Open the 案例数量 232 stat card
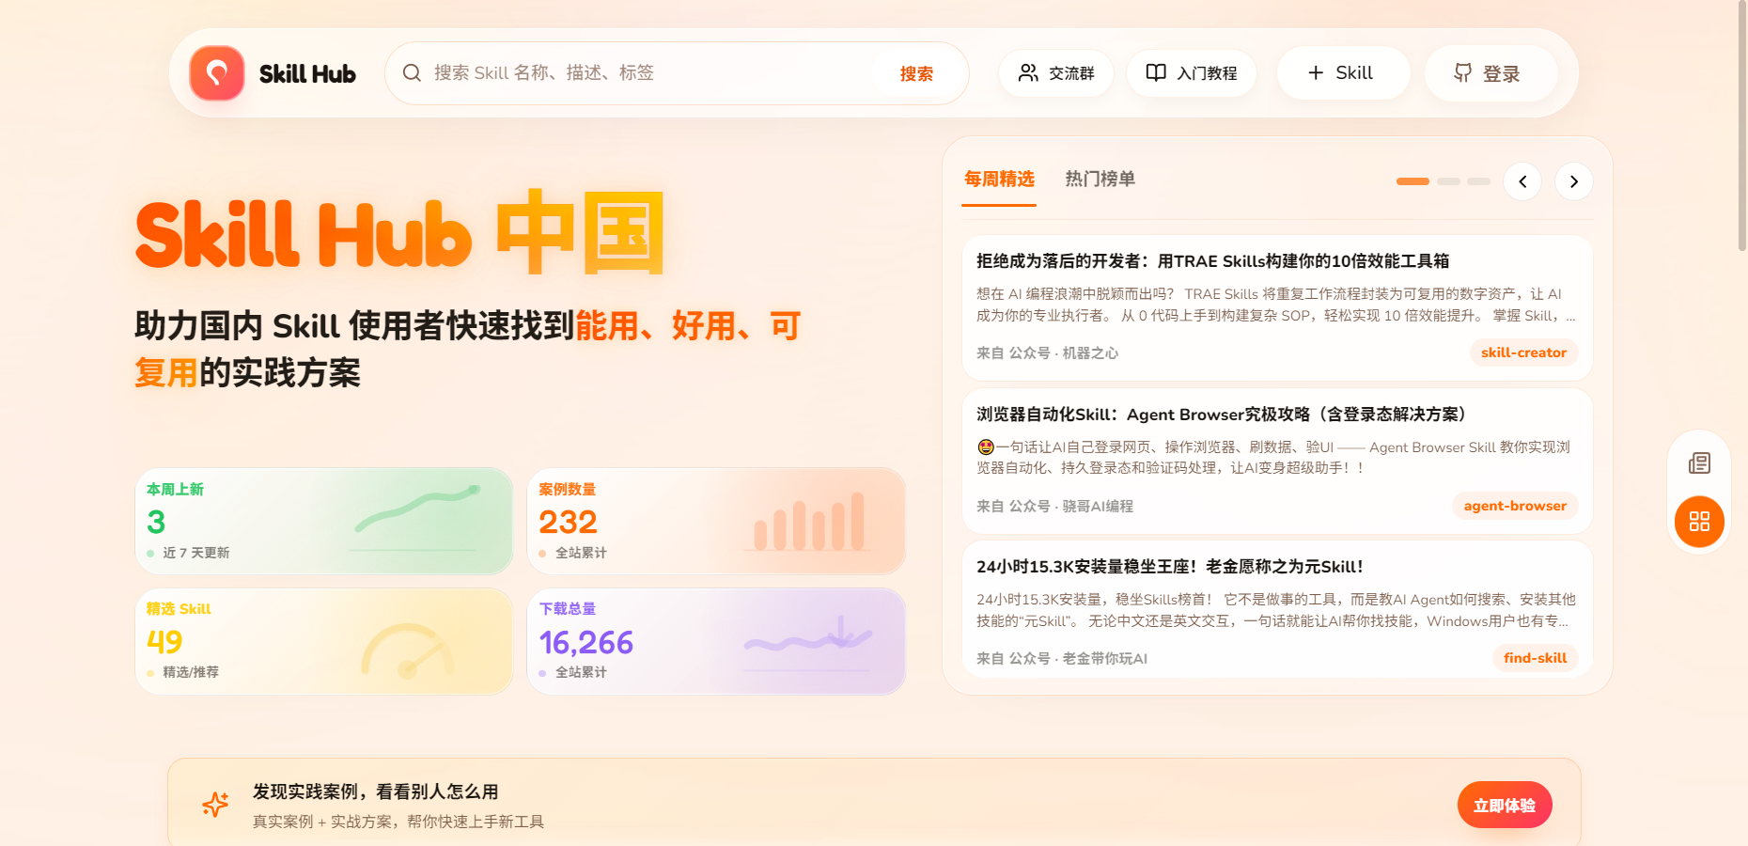This screenshot has width=1748, height=846. (716, 522)
